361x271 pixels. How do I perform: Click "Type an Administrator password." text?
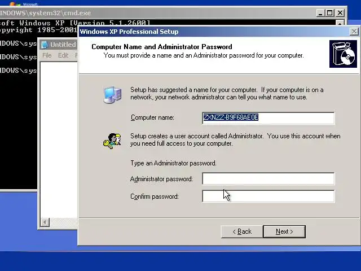tap(173, 163)
